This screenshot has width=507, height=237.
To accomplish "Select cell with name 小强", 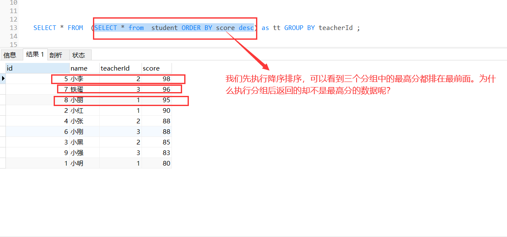I will coord(84,153).
